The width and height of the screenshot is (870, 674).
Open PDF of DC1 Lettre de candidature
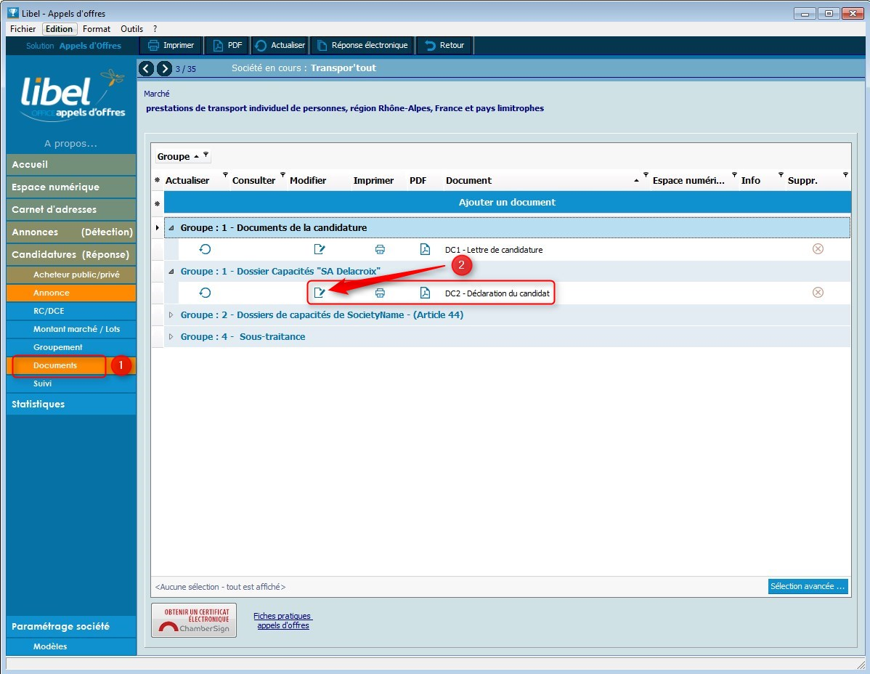click(x=424, y=249)
